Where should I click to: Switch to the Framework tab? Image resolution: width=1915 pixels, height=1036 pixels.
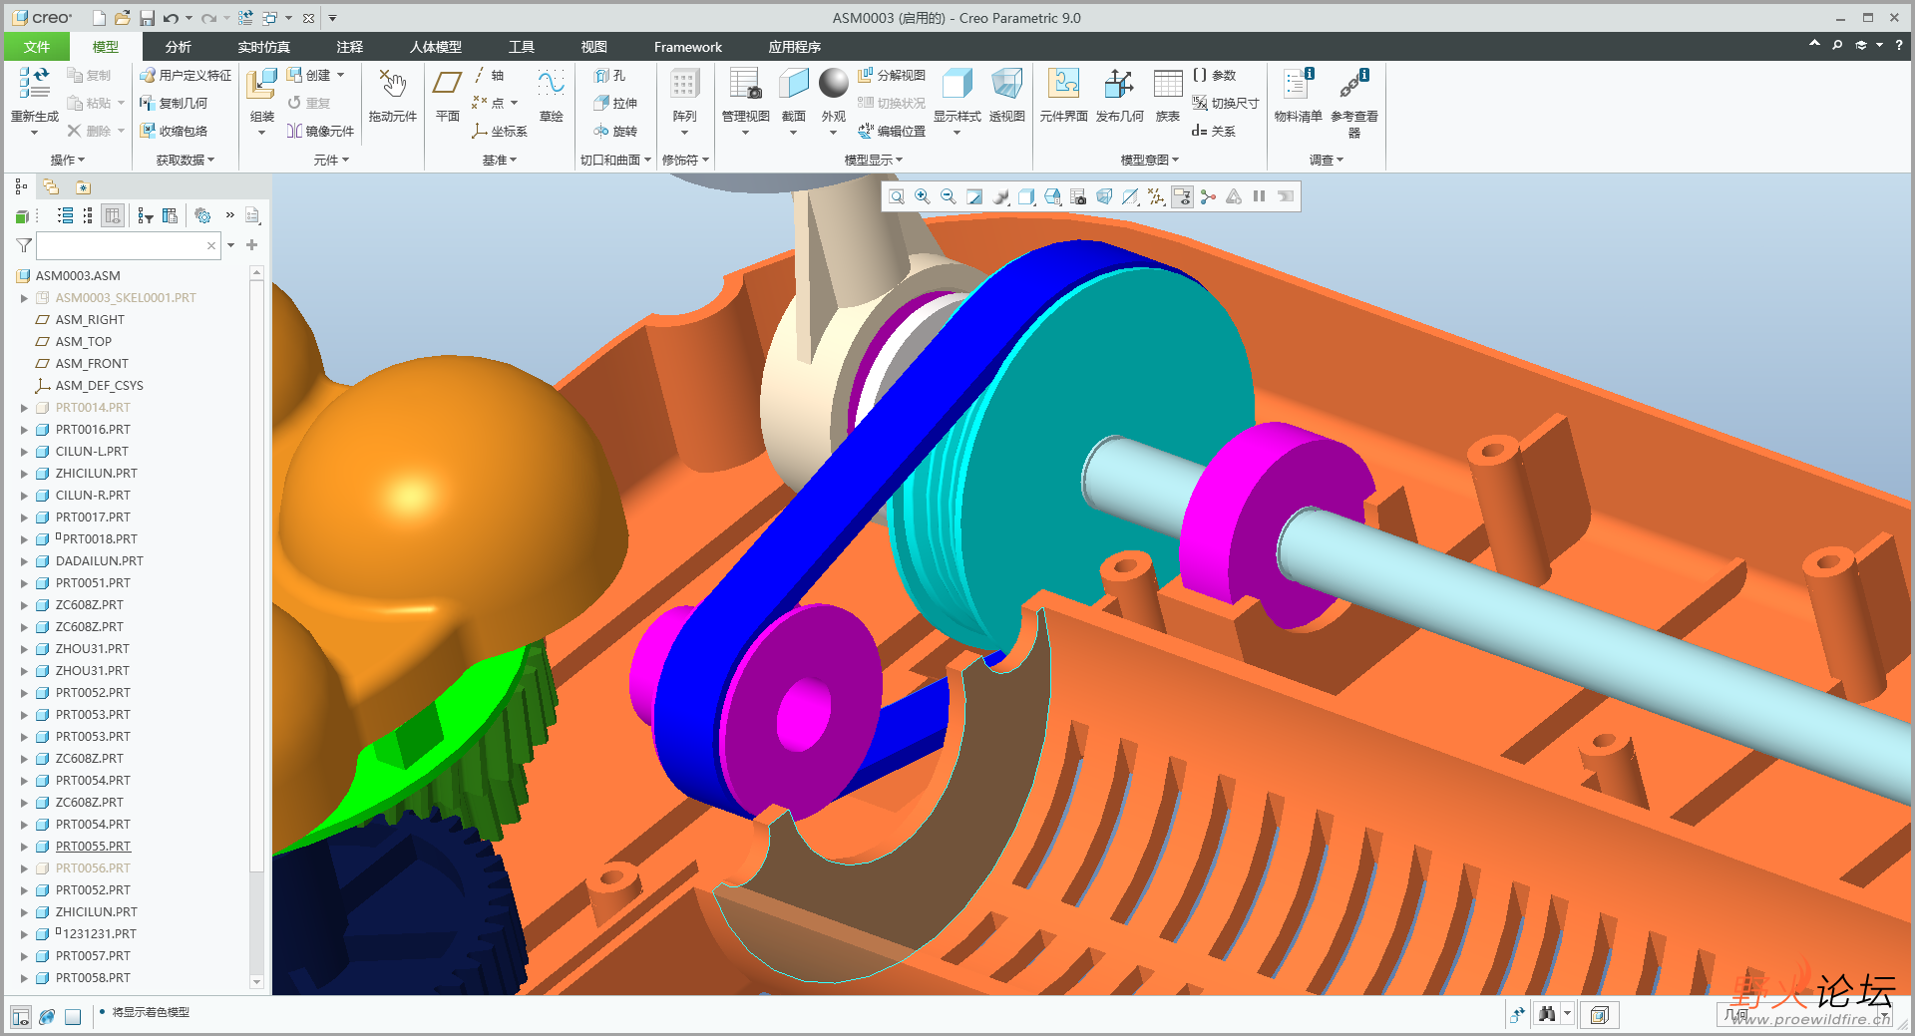click(x=687, y=47)
